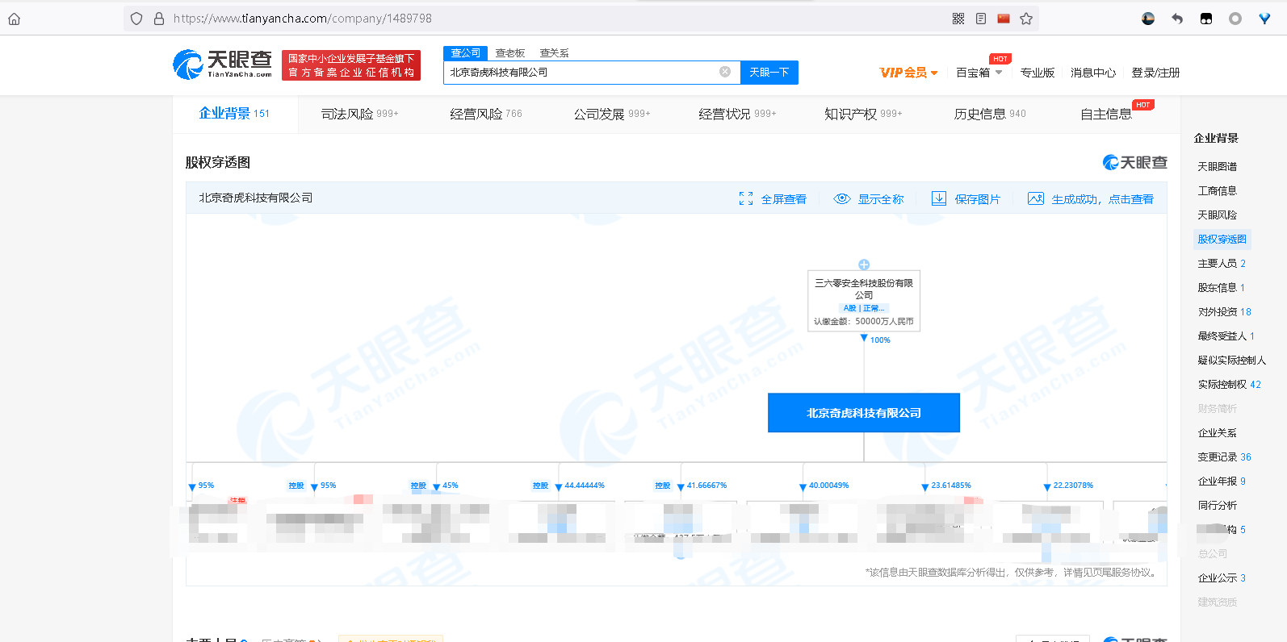The width and height of the screenshot is (1287, 642).
Task: Click the 专业版 link
Action: point(1038,73)
